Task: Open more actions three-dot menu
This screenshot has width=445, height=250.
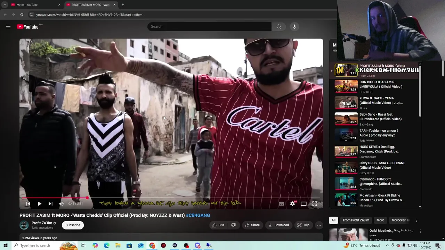Action: pyautogui.click(x=319, y=225)
